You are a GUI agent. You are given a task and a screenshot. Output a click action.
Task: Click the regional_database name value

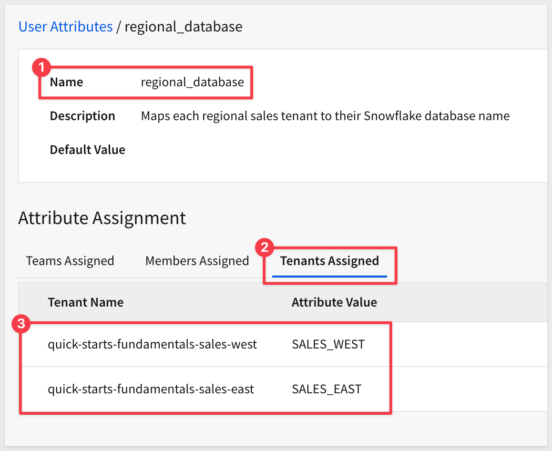(x=192, y=82)
